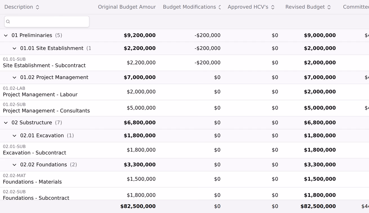Image resolution: width=369 pixels, height=213 pixels.
Task: Select the Committed column header
Action: (x=356, y=7)
